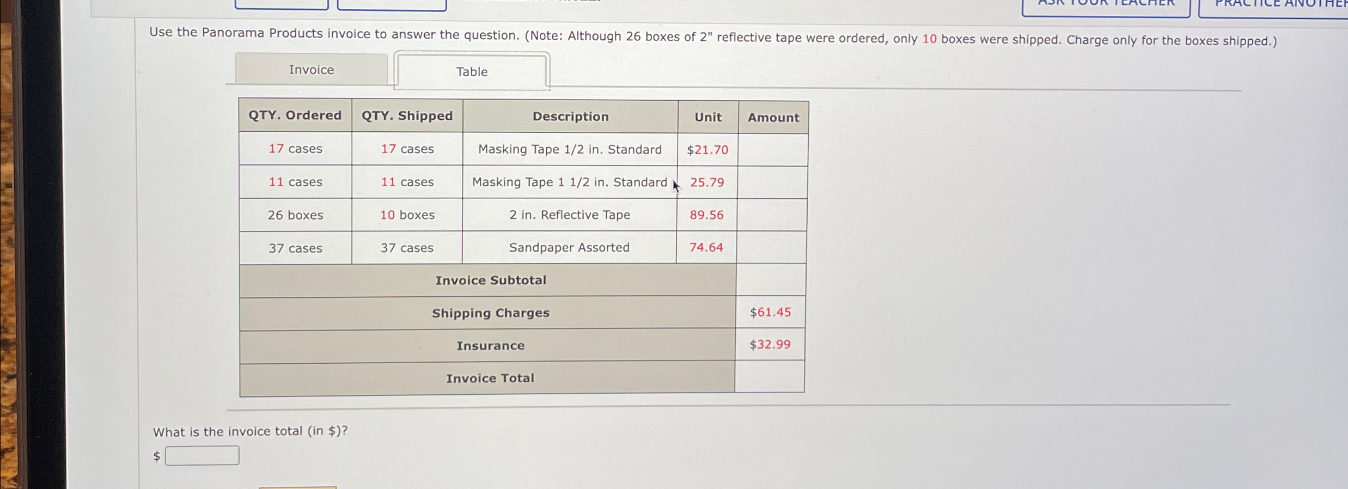Select the Invoice Total row
This screenshot has width=1348, height=489.
(x=490, y=378)
